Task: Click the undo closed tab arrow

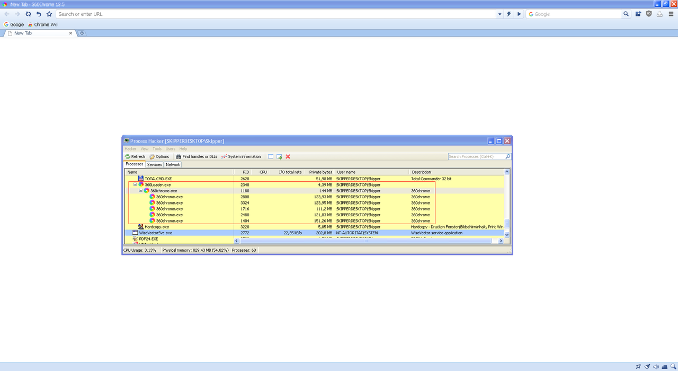Action: [x=39, y=14]
